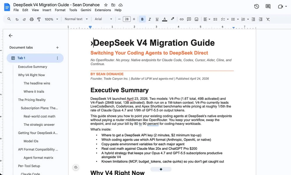Screen dimensions: 291x175
Task: Go to Agent format matrix outline entry
Action: coord(39,158)
